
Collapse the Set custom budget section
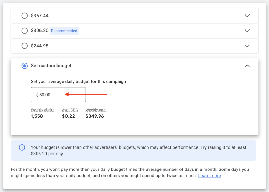[x=247, y=66]
